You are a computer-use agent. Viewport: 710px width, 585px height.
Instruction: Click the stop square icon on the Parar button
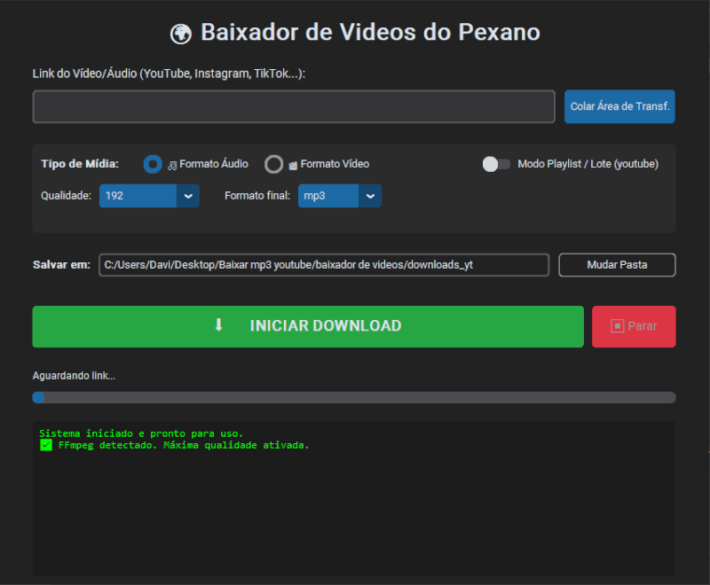617,326
